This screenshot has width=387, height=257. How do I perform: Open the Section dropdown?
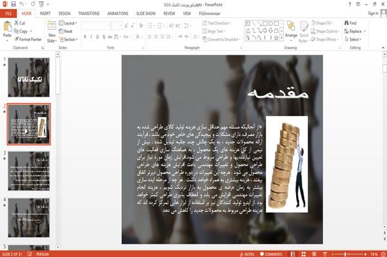click(68, 39)
